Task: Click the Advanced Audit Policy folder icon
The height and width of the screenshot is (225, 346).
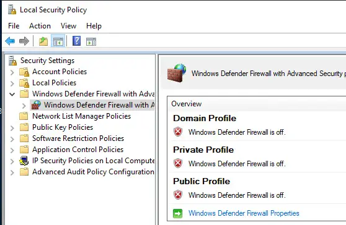Action: click(x=24, y=172)
